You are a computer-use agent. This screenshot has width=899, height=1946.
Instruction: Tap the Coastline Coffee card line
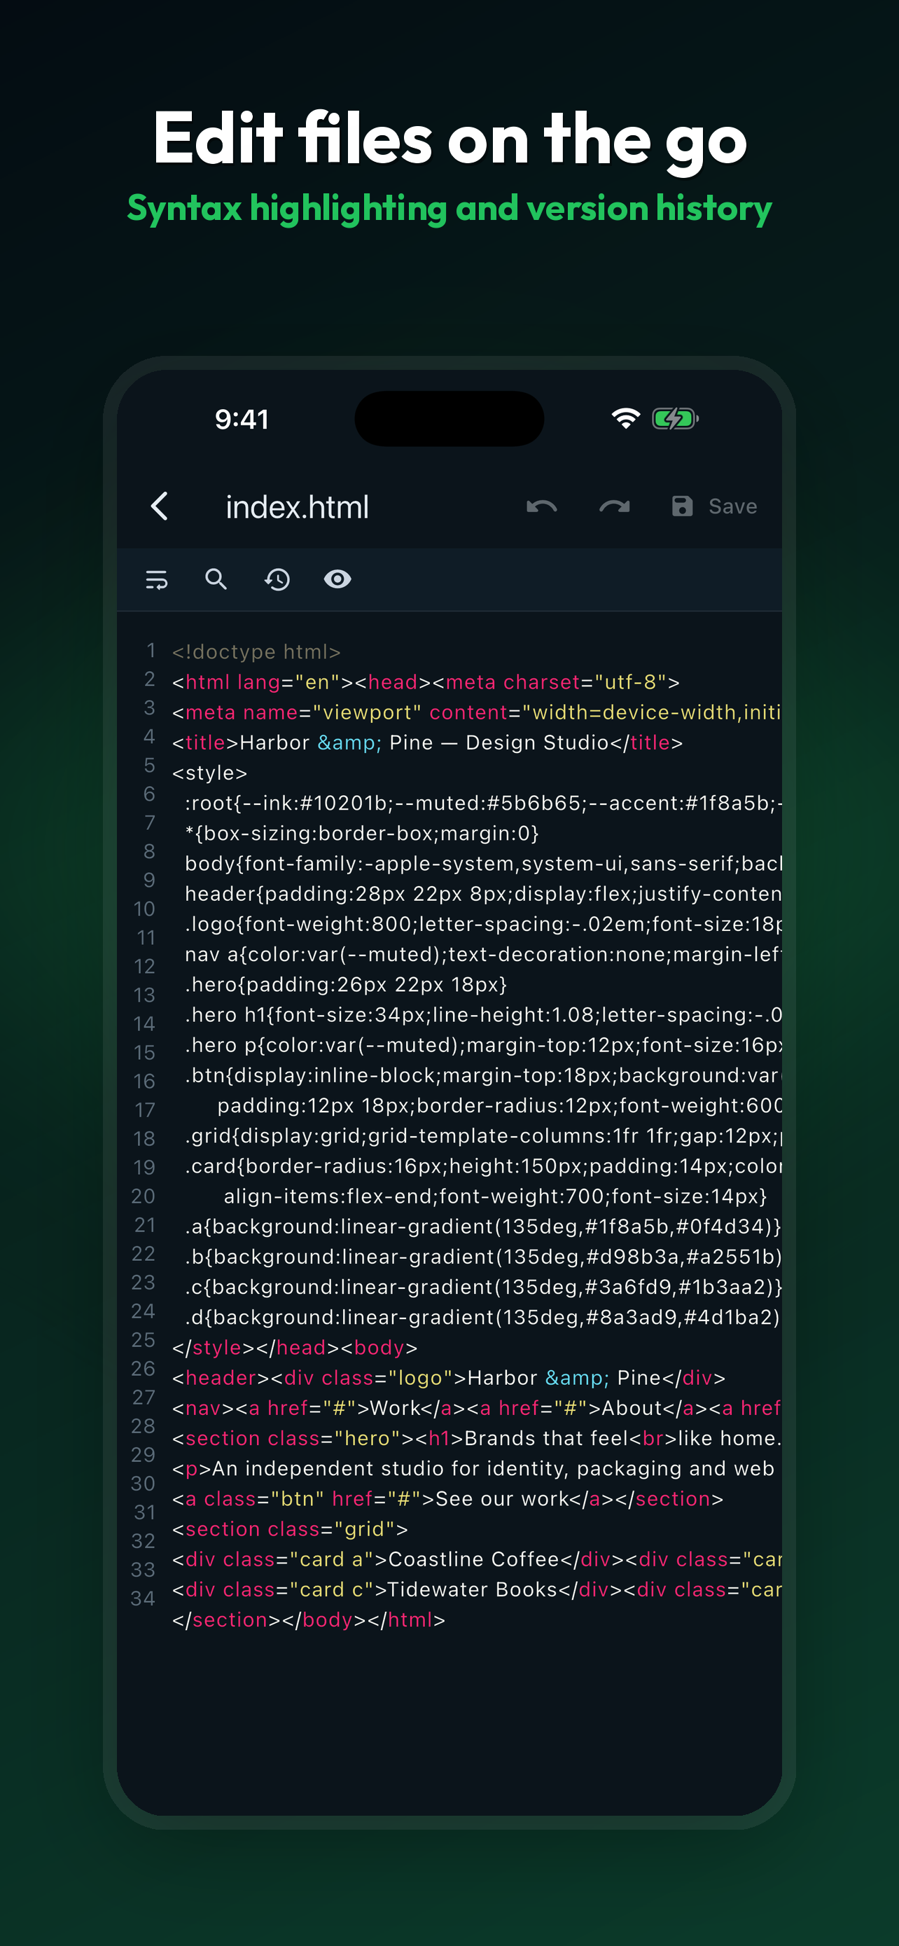pos(477,1559)
